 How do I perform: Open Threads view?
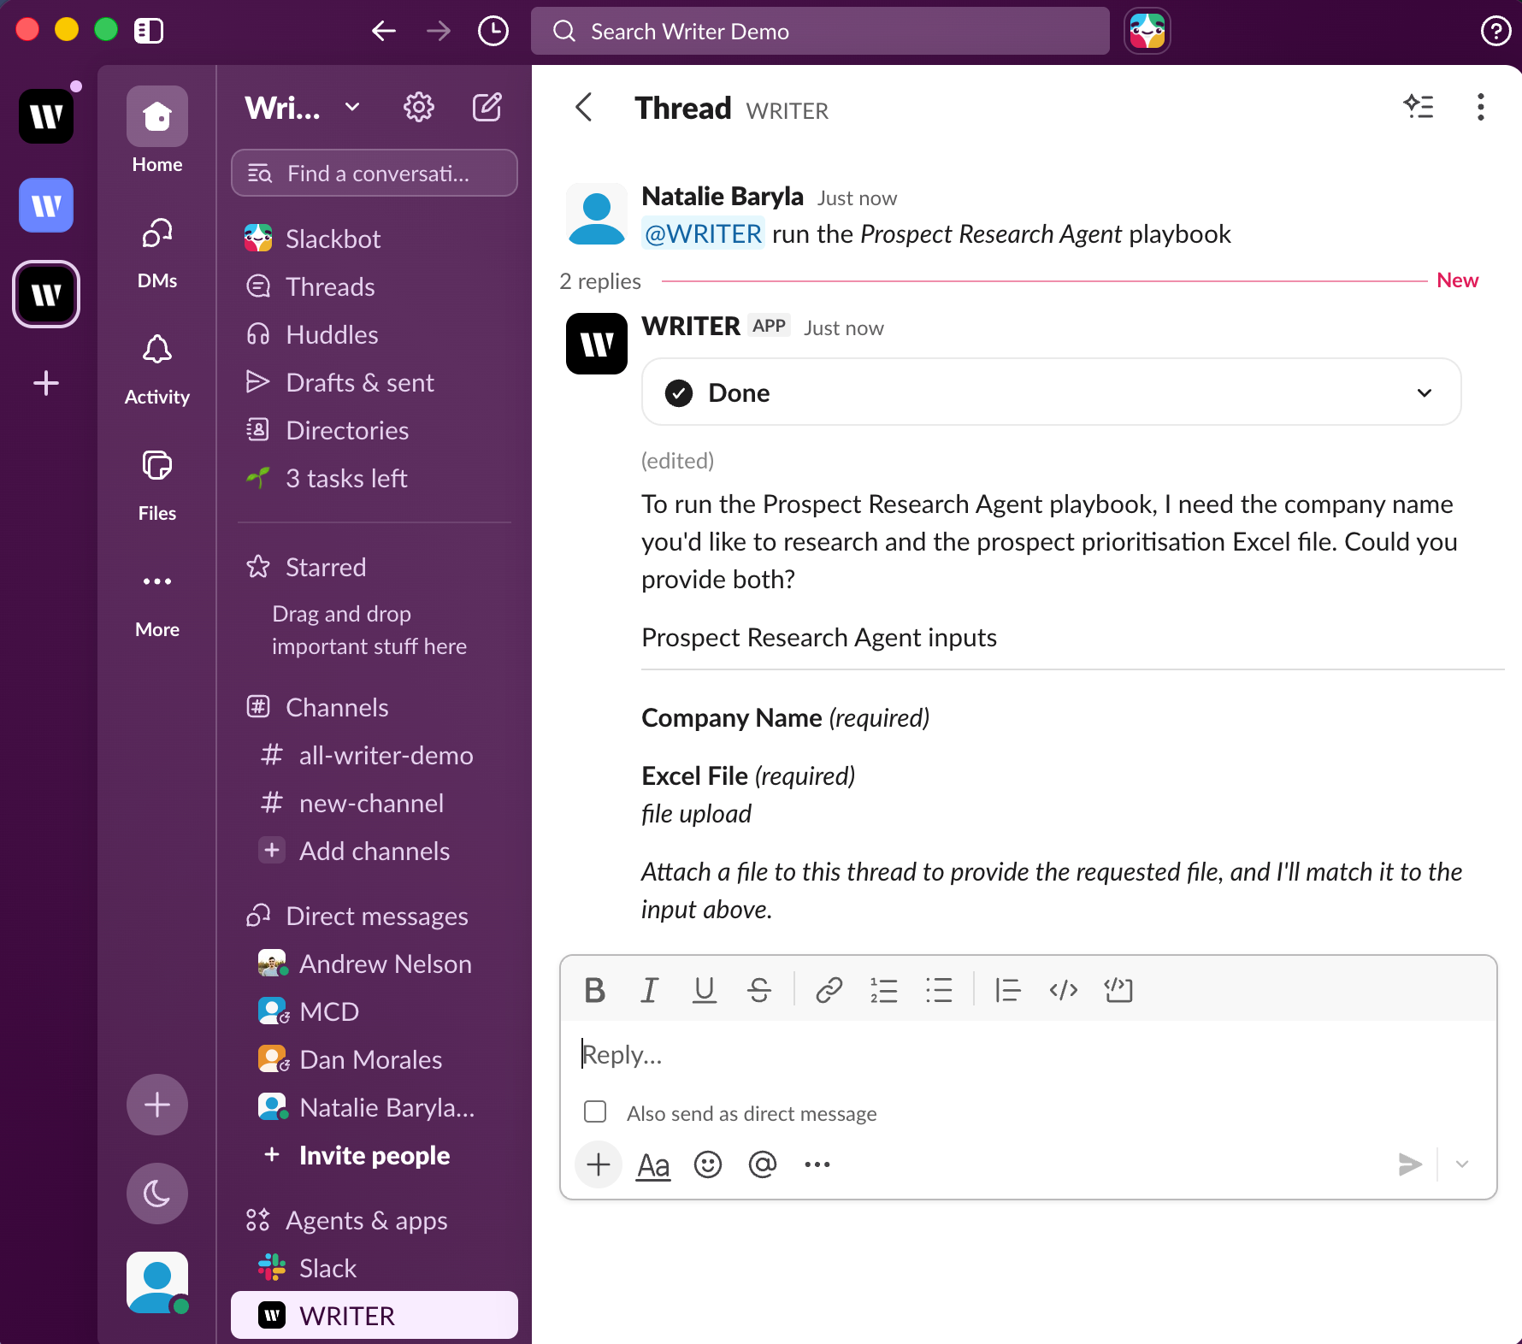[x=375, y=286]
